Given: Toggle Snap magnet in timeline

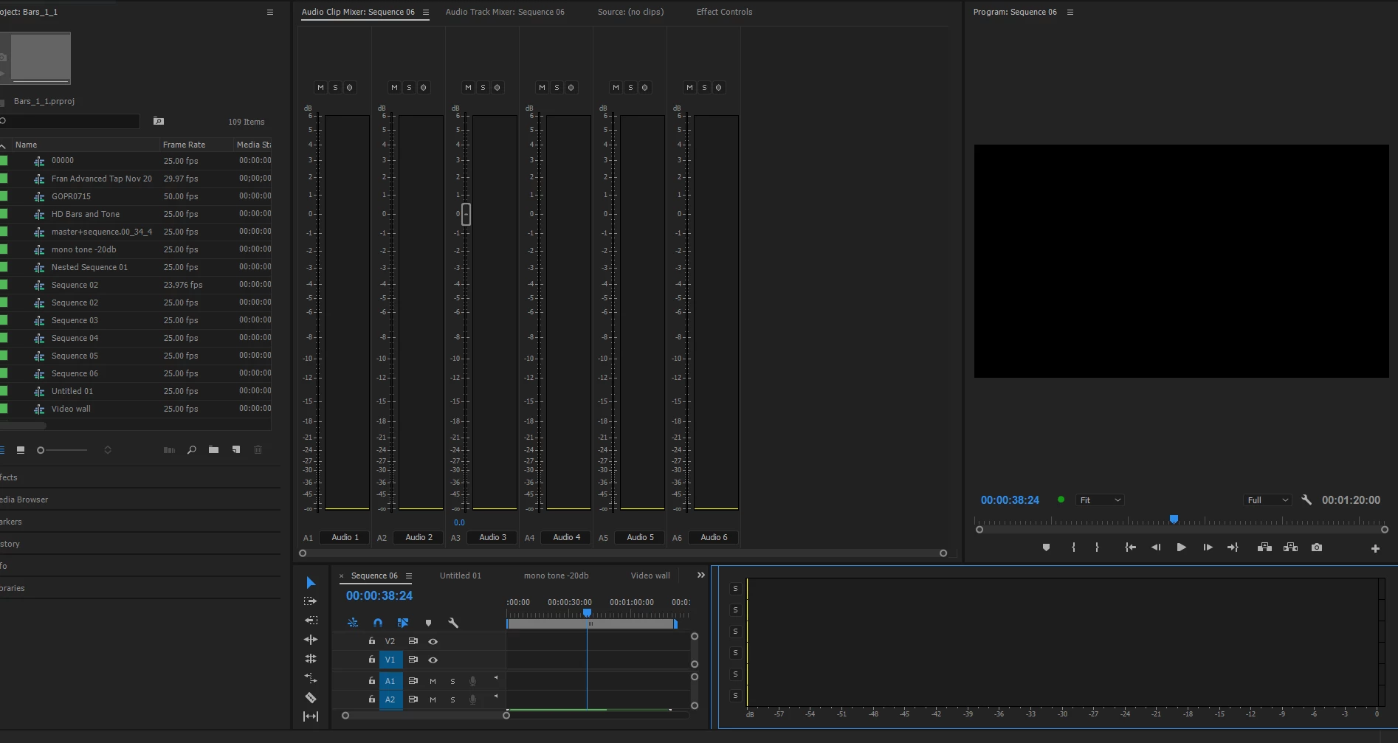Looking at the screenshot, I should click(378, 623).
